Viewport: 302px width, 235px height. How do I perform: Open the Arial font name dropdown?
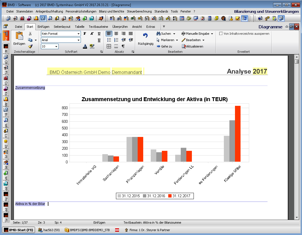(79, 40)
